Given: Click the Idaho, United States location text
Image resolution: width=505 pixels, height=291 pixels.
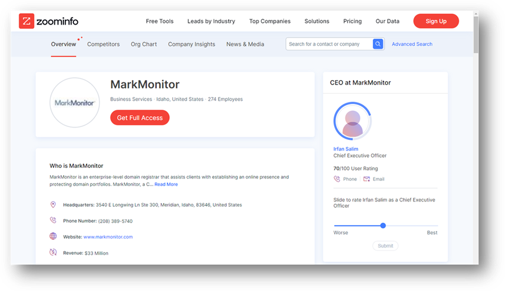Looking at the screenshot, I should (x=180, y=99).
